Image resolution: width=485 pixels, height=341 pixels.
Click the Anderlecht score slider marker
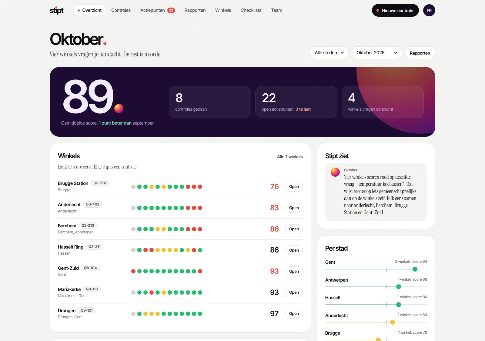[x=393, y=322]
